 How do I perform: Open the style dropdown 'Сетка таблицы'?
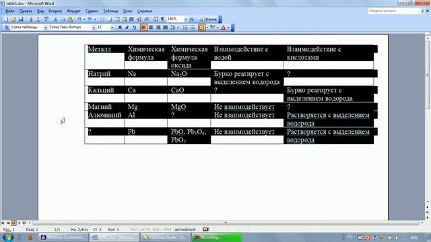tap(45, 28)
